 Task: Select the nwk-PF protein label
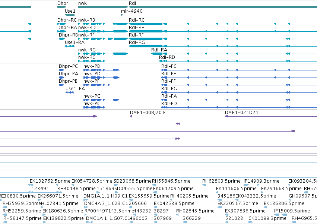pos(91,81)
